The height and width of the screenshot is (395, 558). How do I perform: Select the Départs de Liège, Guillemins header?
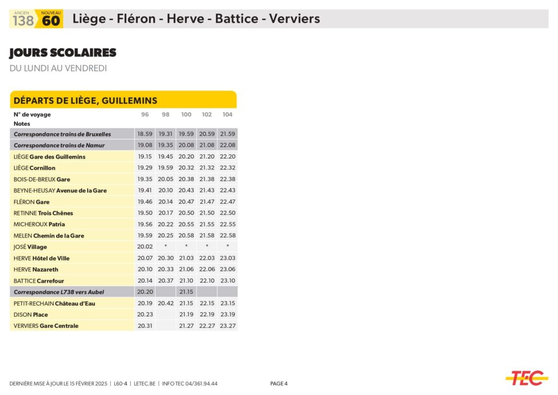click(x=86, y=100)
